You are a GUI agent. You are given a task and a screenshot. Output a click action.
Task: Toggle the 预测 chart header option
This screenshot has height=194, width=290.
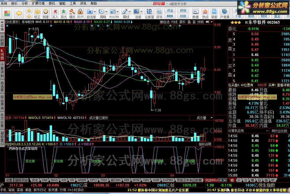201,22
